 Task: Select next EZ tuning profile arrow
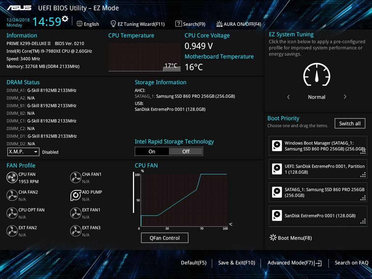(x=345, y=97)
